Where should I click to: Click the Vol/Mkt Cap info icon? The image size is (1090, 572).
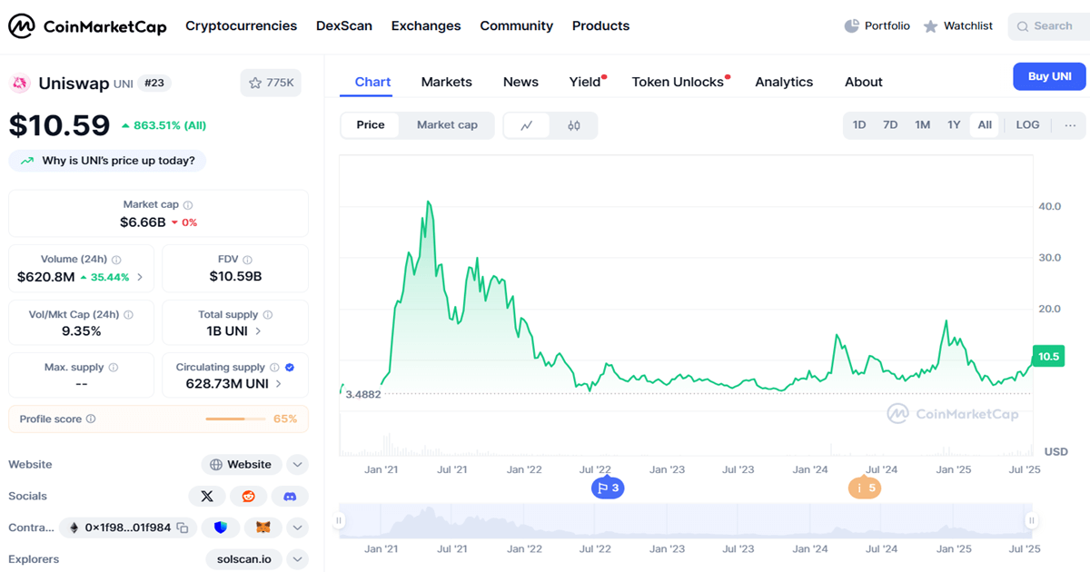tap(128, 315)
